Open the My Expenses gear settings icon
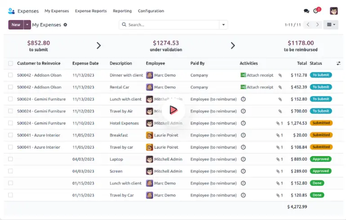Image resolution: width=346 pixels, height=220 pixels. (x=65, y=25)
